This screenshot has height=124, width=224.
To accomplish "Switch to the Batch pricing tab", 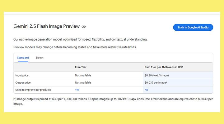I will pyautogui.click(x=40, y=58).
